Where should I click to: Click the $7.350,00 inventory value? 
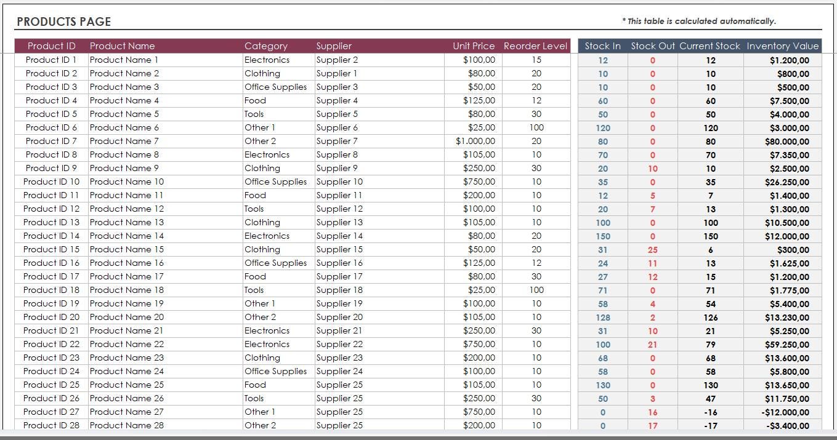782,155
